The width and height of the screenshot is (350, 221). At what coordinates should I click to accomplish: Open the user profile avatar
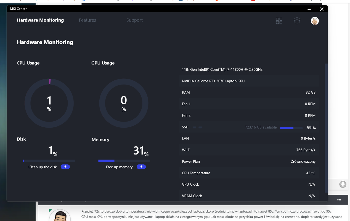point(315,21)
